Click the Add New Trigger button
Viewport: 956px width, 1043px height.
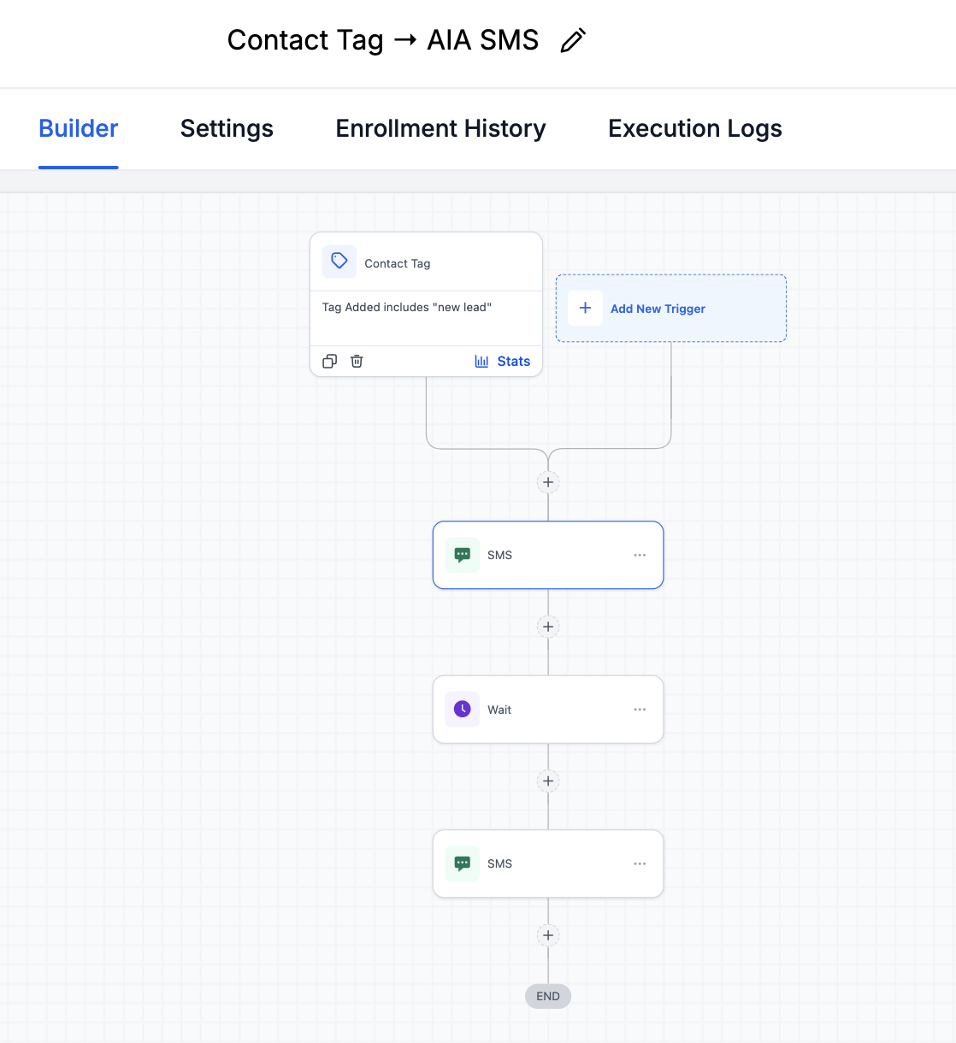pos(670,308)
